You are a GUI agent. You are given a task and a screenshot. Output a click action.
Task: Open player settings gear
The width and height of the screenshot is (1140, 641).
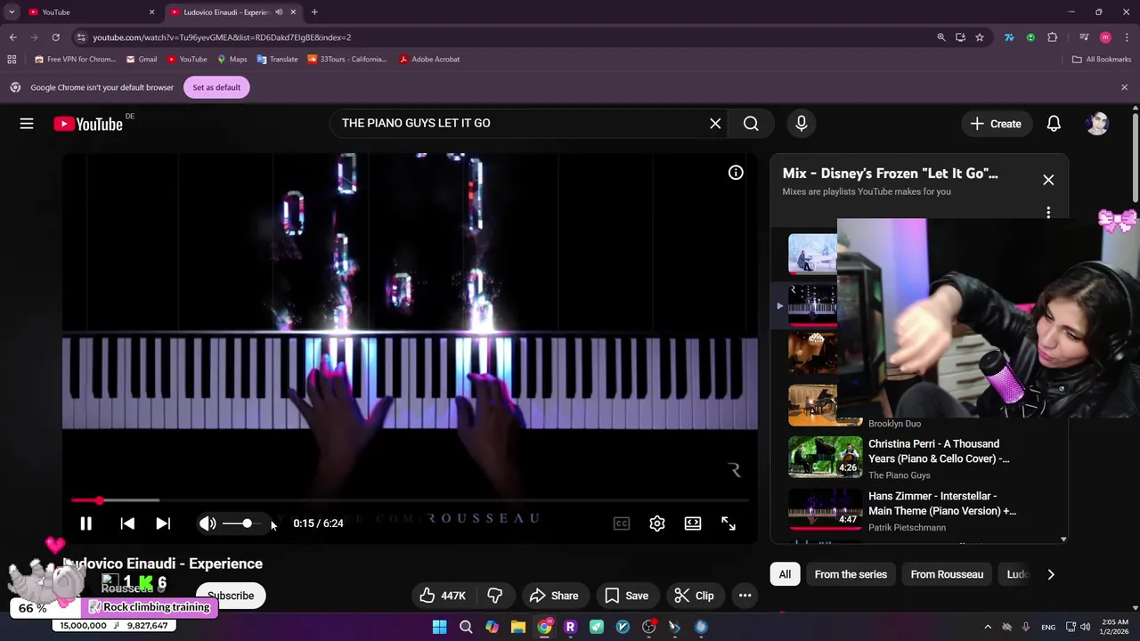pos(657,523)
